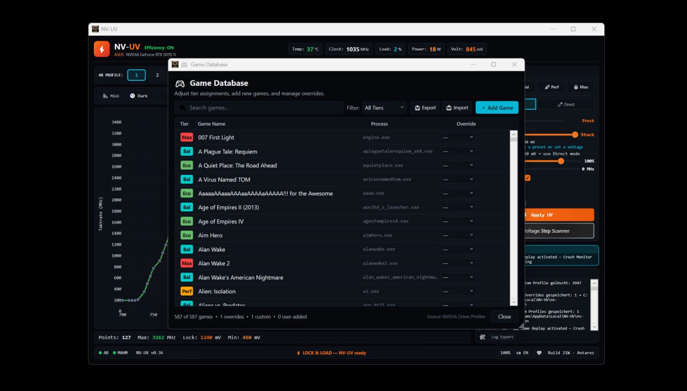Click the Stock voltage slider handle
Viewport: 687px width, 391px height.
point(575,135)
